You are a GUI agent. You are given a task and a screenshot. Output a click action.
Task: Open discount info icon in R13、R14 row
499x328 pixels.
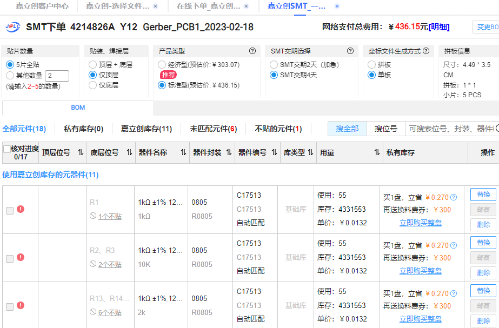click(454, 293)
